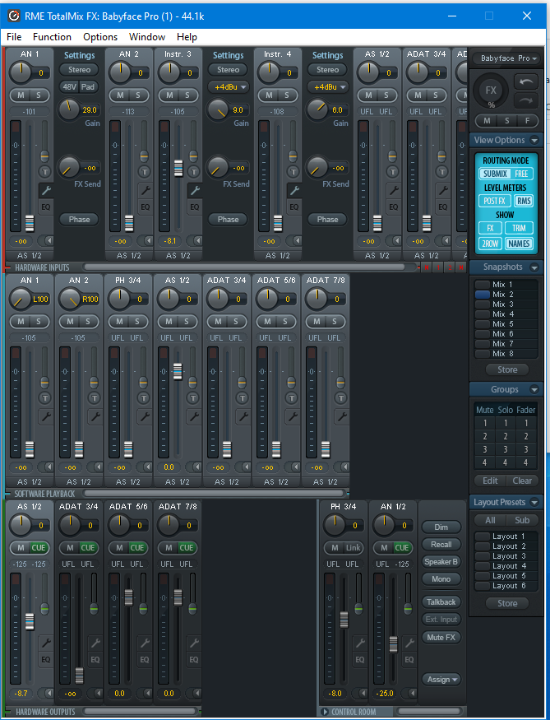Click the Gain knob showing 29.0
Screen dimensions: 550x720
click(x=68, y=109)
